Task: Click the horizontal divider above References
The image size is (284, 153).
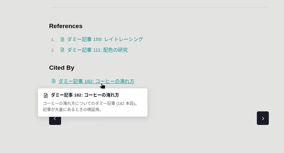Action: 159,7
